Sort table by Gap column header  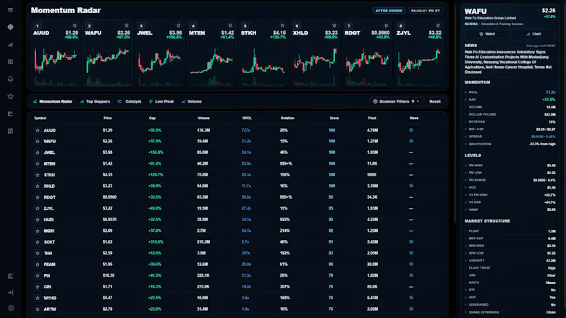(152, 118)
